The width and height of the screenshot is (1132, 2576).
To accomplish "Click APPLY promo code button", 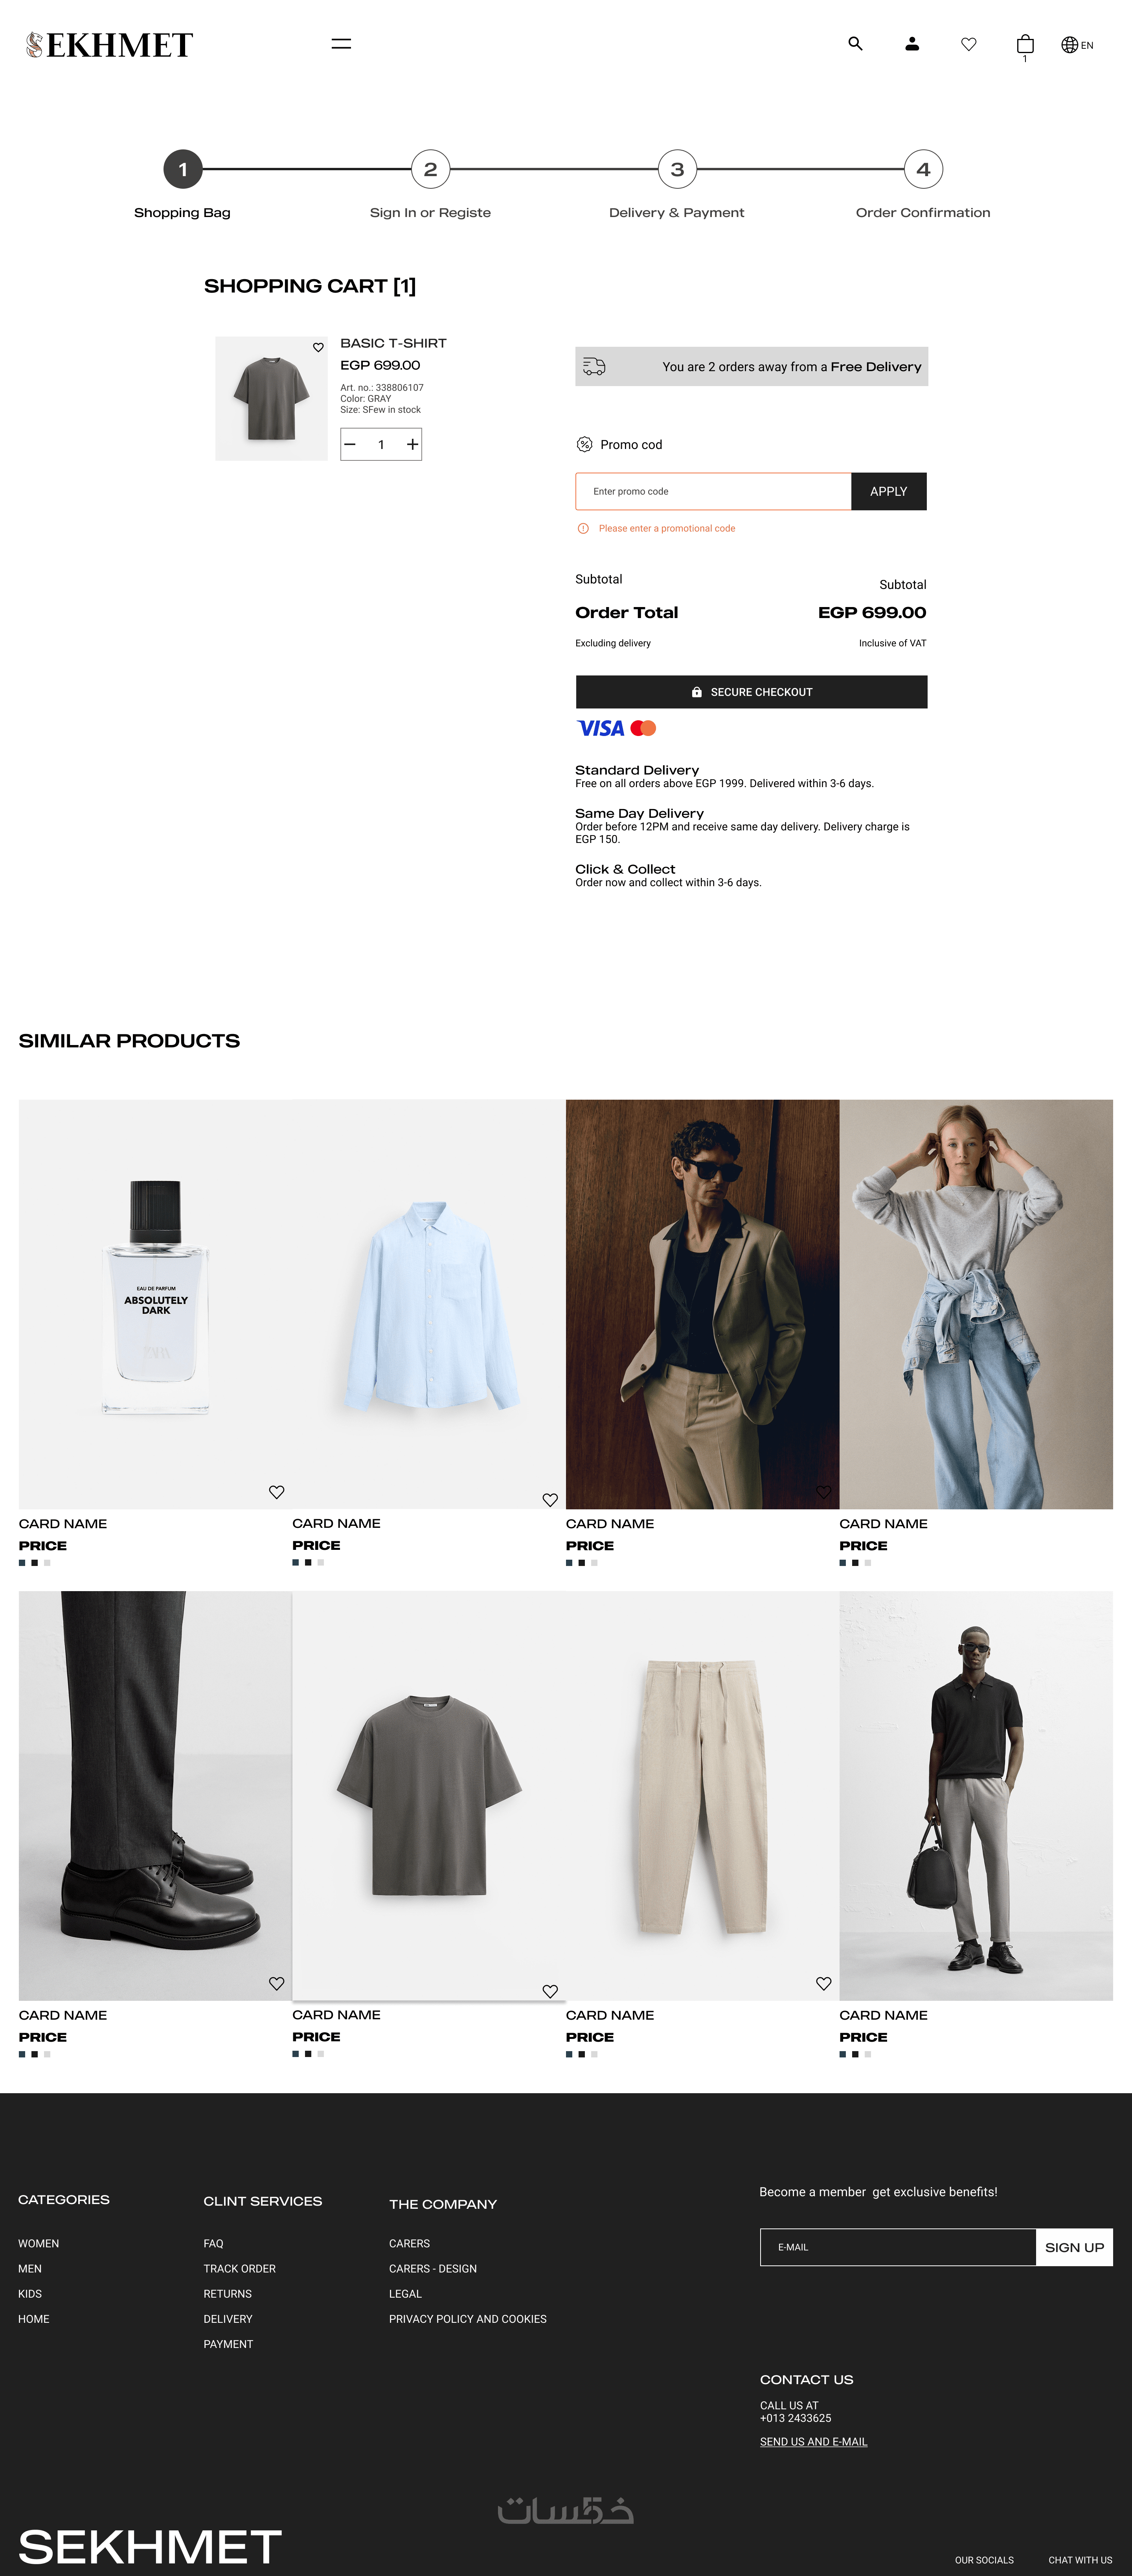I will point(888,491).
